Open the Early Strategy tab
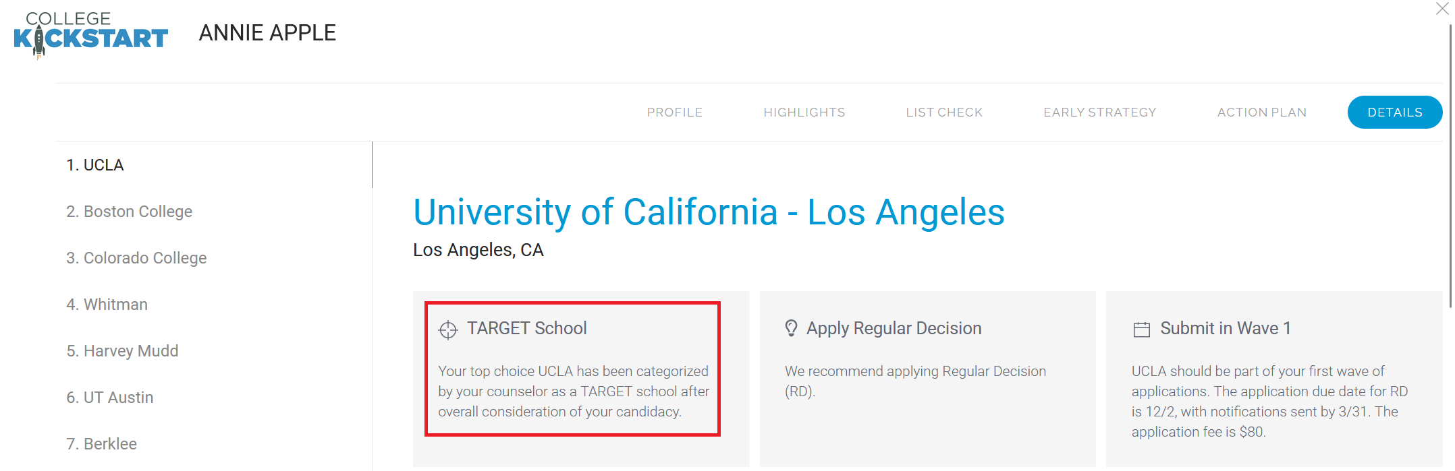This screenshot has height=471, width=1455. [1100, 113]
